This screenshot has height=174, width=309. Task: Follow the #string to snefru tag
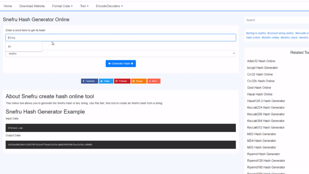click(256, 33)
